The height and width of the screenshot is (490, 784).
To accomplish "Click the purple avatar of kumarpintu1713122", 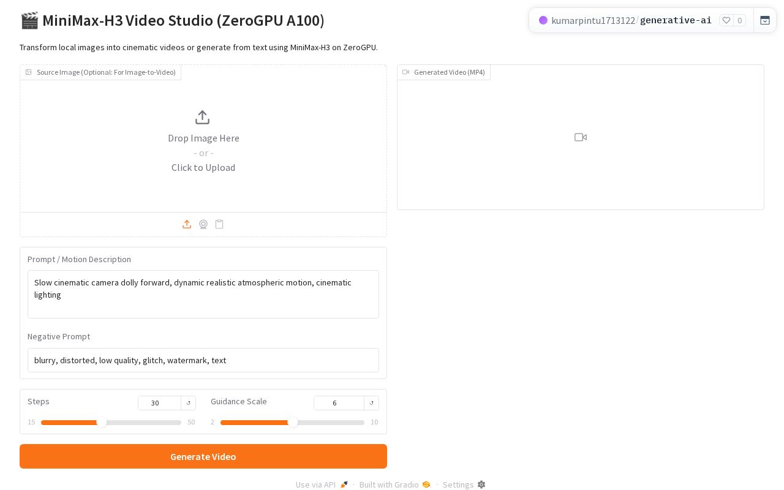I will click(543, 20).
